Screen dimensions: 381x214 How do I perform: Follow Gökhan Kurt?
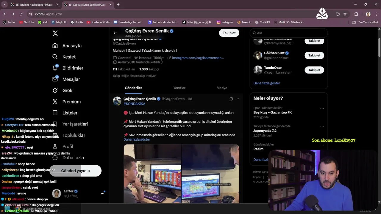pyautogui.click(x=314, y=55)
